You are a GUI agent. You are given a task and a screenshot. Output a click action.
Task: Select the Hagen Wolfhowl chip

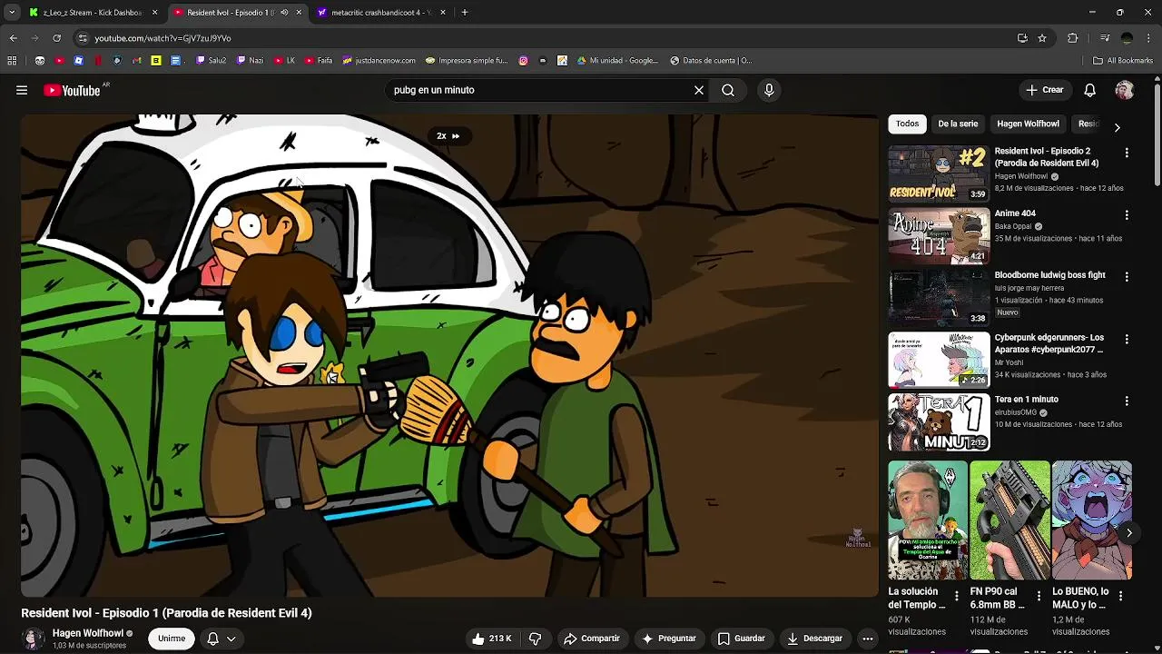1028,124
